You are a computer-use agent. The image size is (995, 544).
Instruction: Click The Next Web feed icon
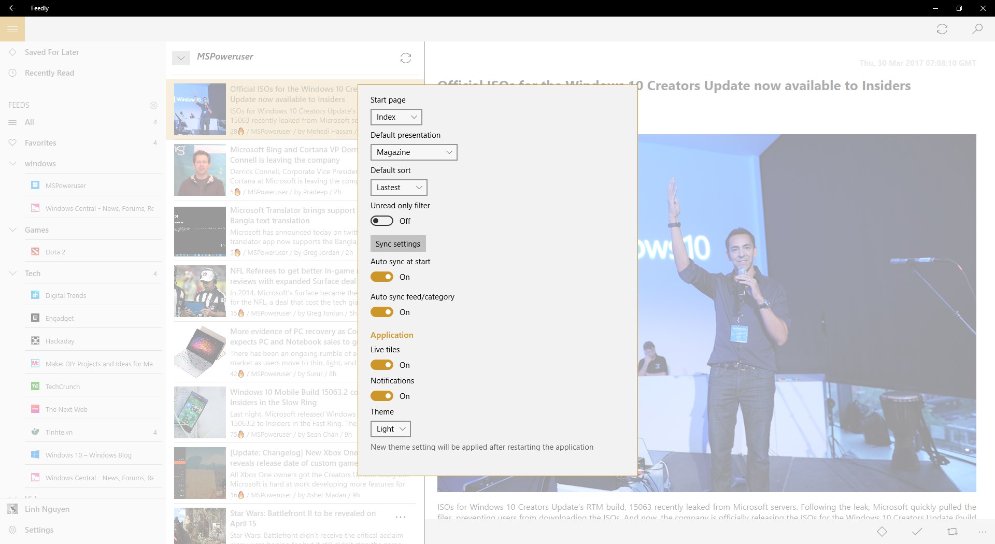coord(35,409)
